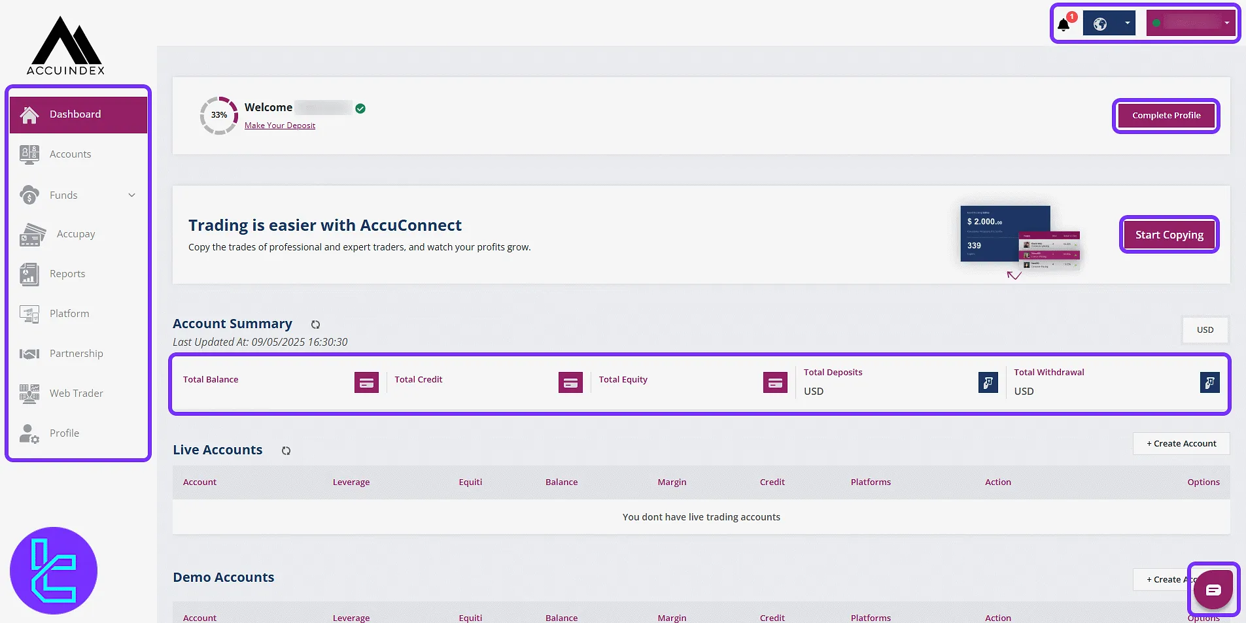Refresh the Account Summary

(315, 325)
